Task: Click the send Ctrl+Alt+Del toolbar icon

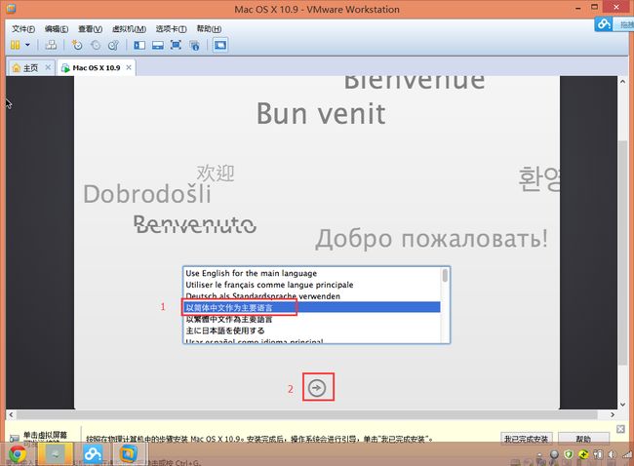Action: [x=50, y=45]
